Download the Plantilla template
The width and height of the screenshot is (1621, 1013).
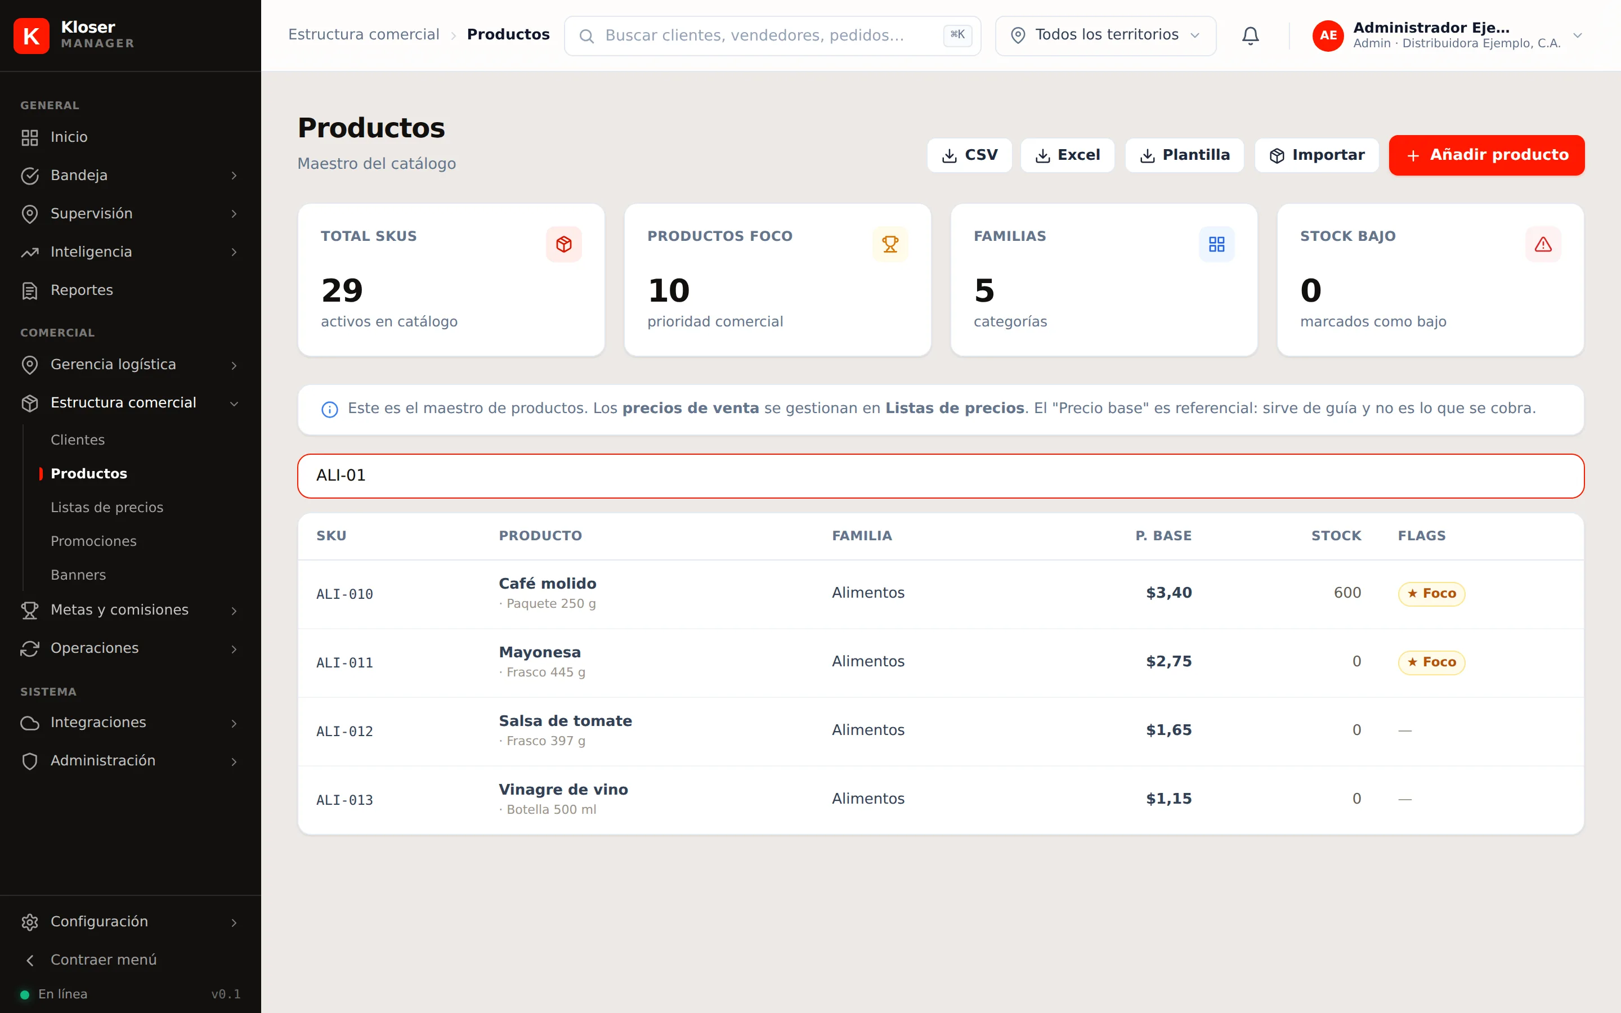(x=1184, y=155)
